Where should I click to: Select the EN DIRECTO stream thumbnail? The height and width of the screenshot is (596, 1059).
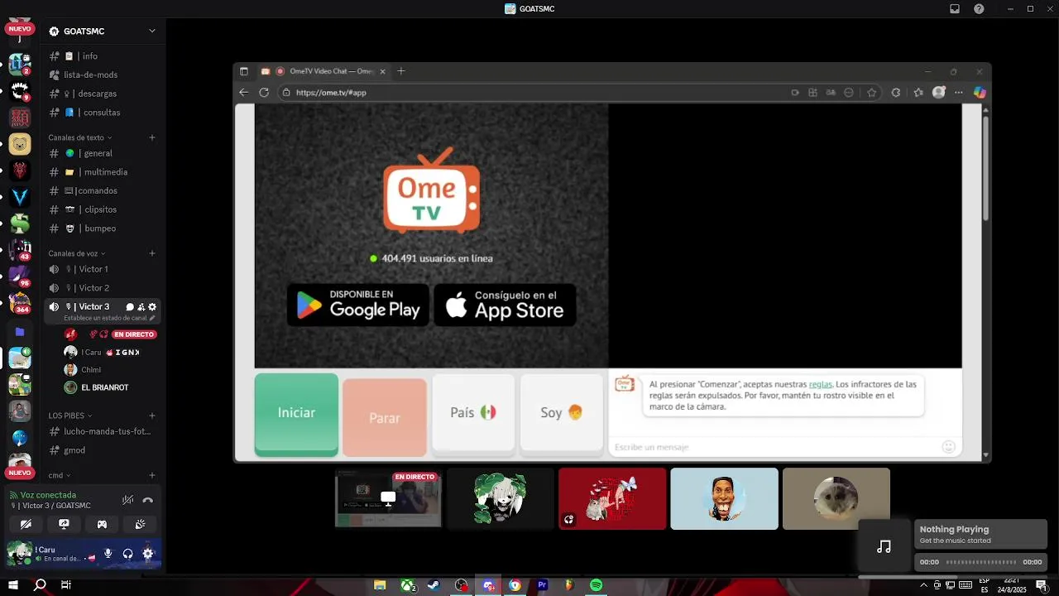click(x=388, y=498)
